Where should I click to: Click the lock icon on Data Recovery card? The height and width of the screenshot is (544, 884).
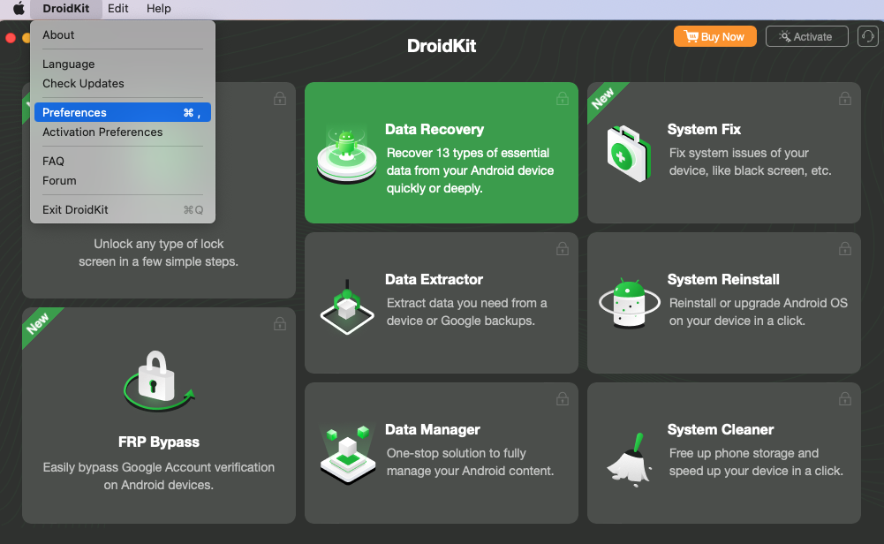pos(562,99)
